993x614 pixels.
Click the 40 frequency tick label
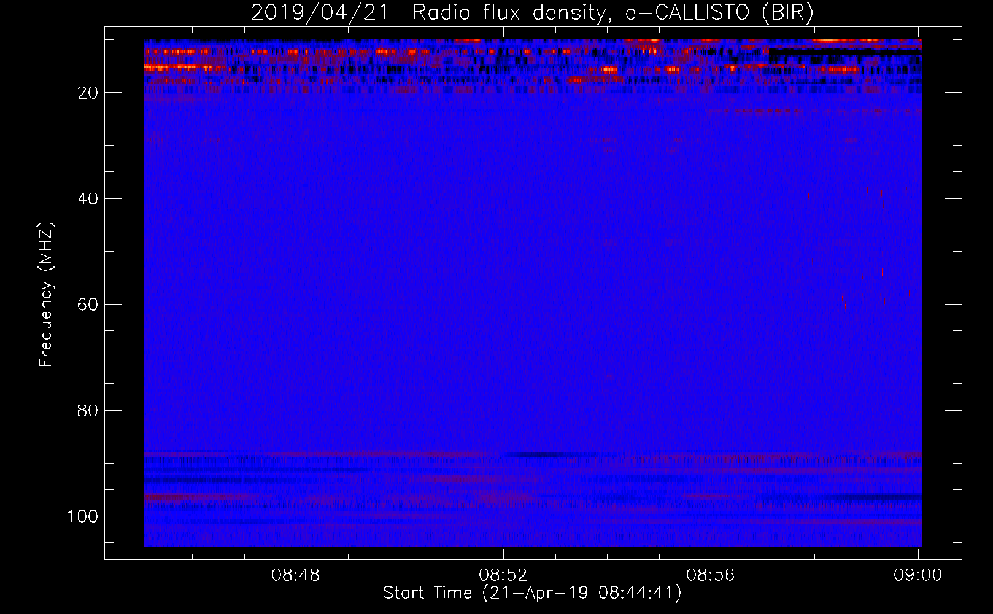tap(88, 198)
